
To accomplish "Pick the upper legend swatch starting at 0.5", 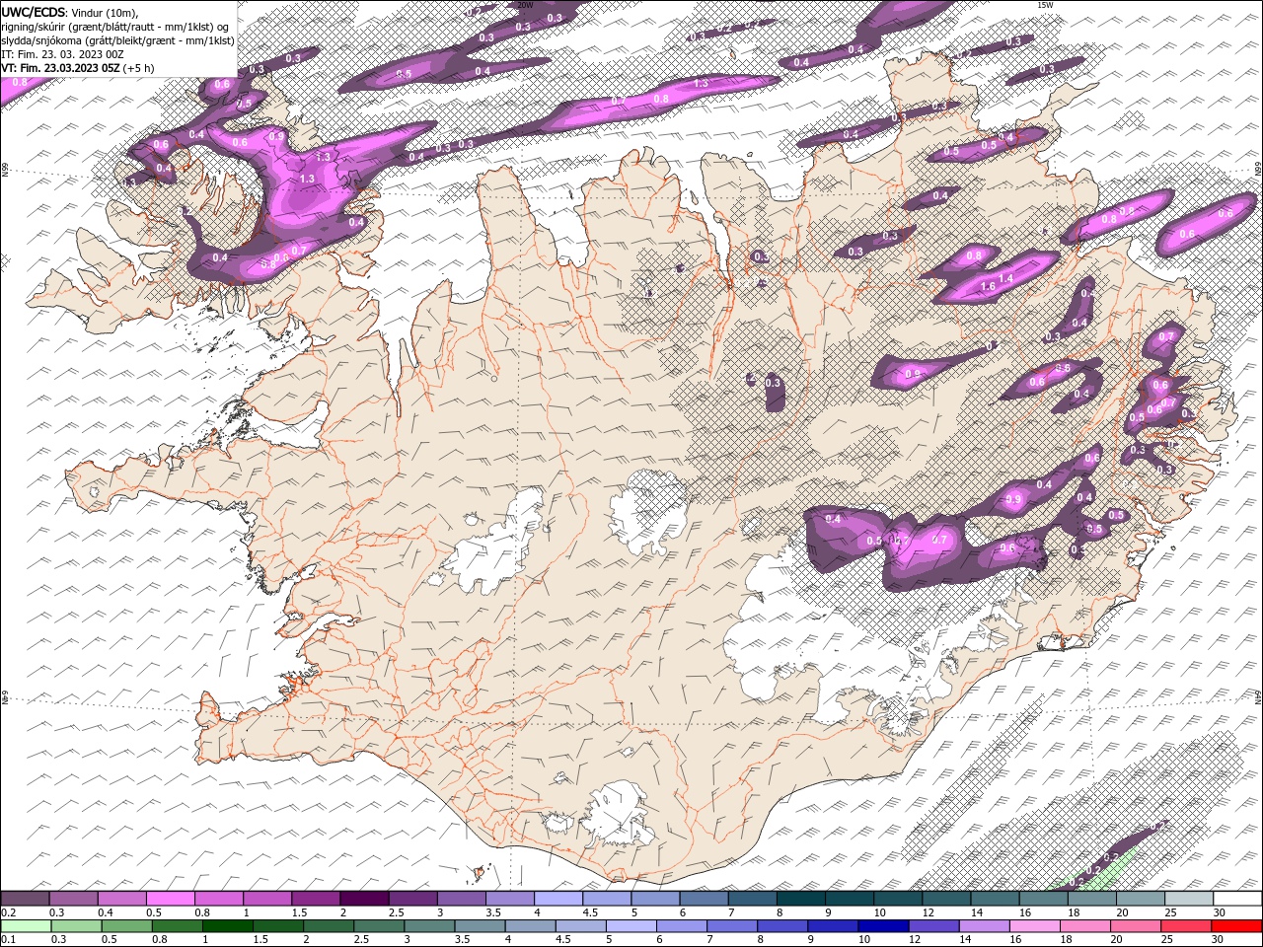I will [x=170, y=899].
